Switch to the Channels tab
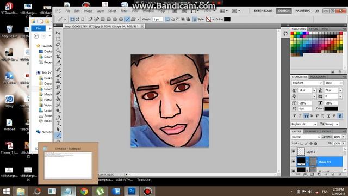The image size is (348, 196). tap(311, 131)
